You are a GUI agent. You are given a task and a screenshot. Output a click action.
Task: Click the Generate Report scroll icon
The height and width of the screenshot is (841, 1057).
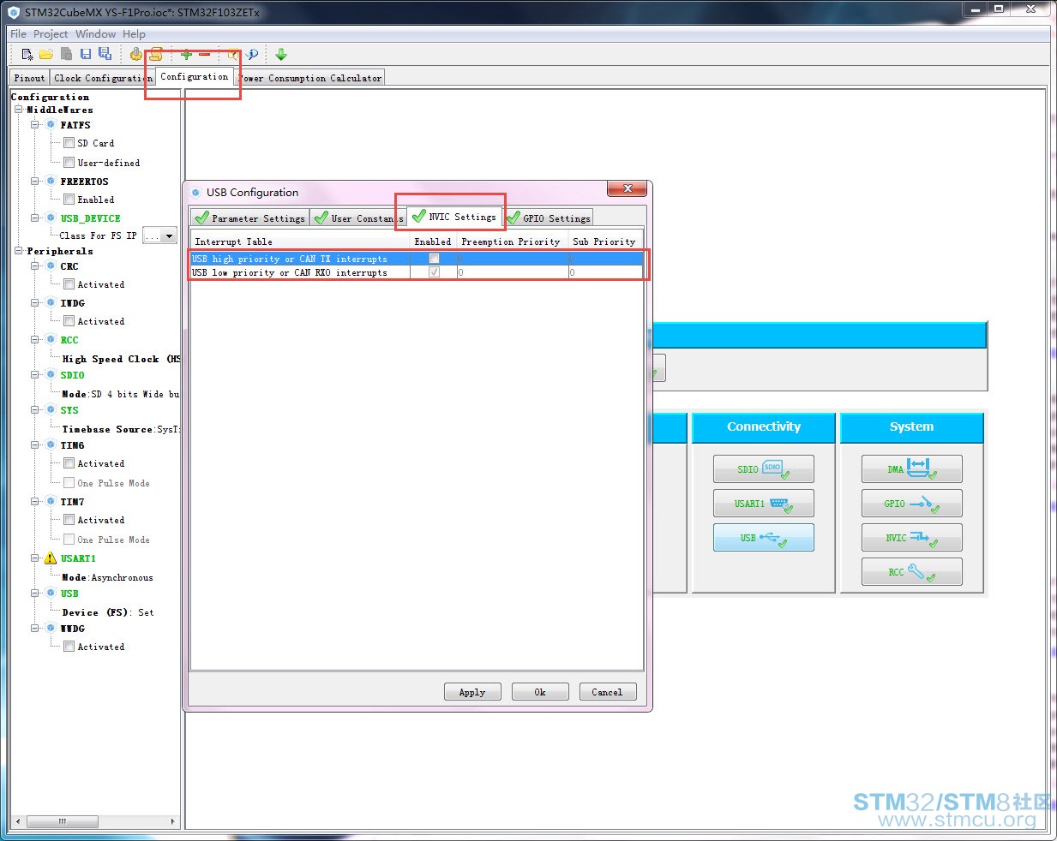point(156,54)
